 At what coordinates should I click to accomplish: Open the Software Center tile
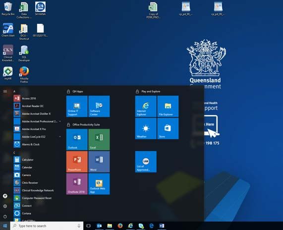coord(99,106)
